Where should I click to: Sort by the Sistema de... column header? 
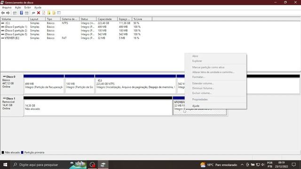[70, 19]
